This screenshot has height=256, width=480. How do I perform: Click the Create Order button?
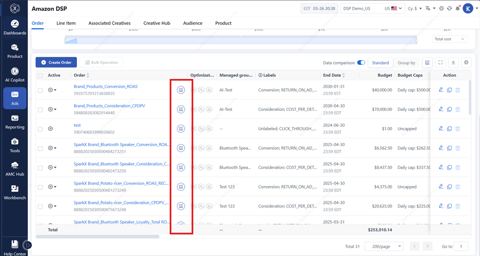point(56,62)
